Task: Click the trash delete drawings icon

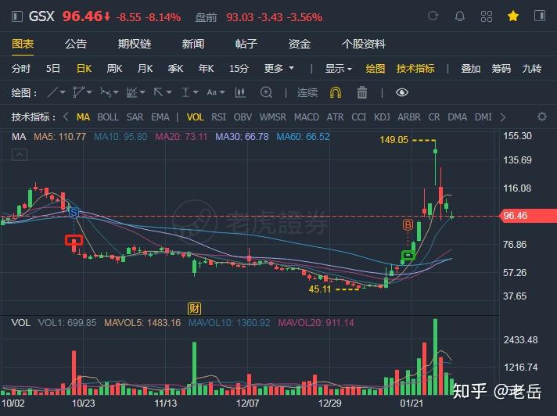Action: (362, 92)
